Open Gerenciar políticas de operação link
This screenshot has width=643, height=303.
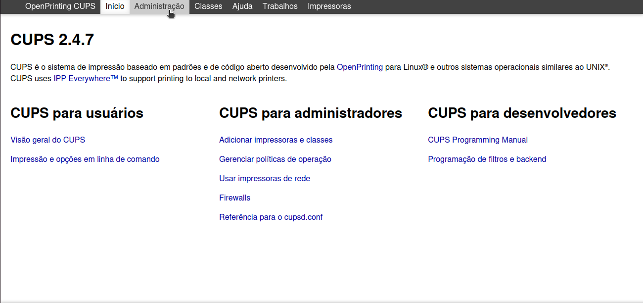[x=275, y=159]
